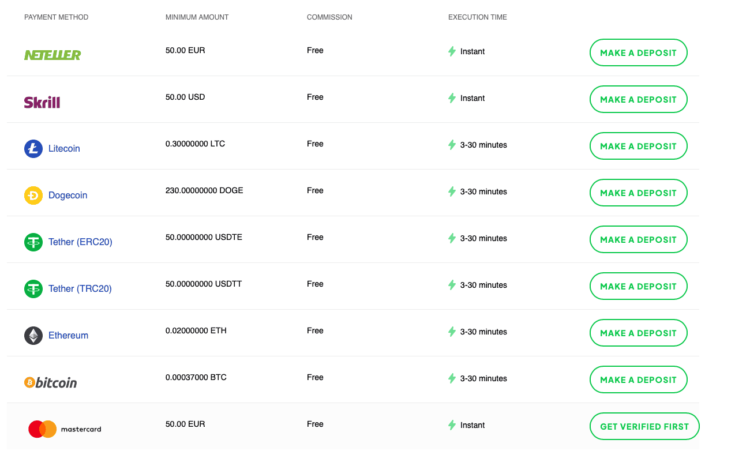
Task: Select the 50.00 EUR amount for mastercard
Action: tap(185, 424)
